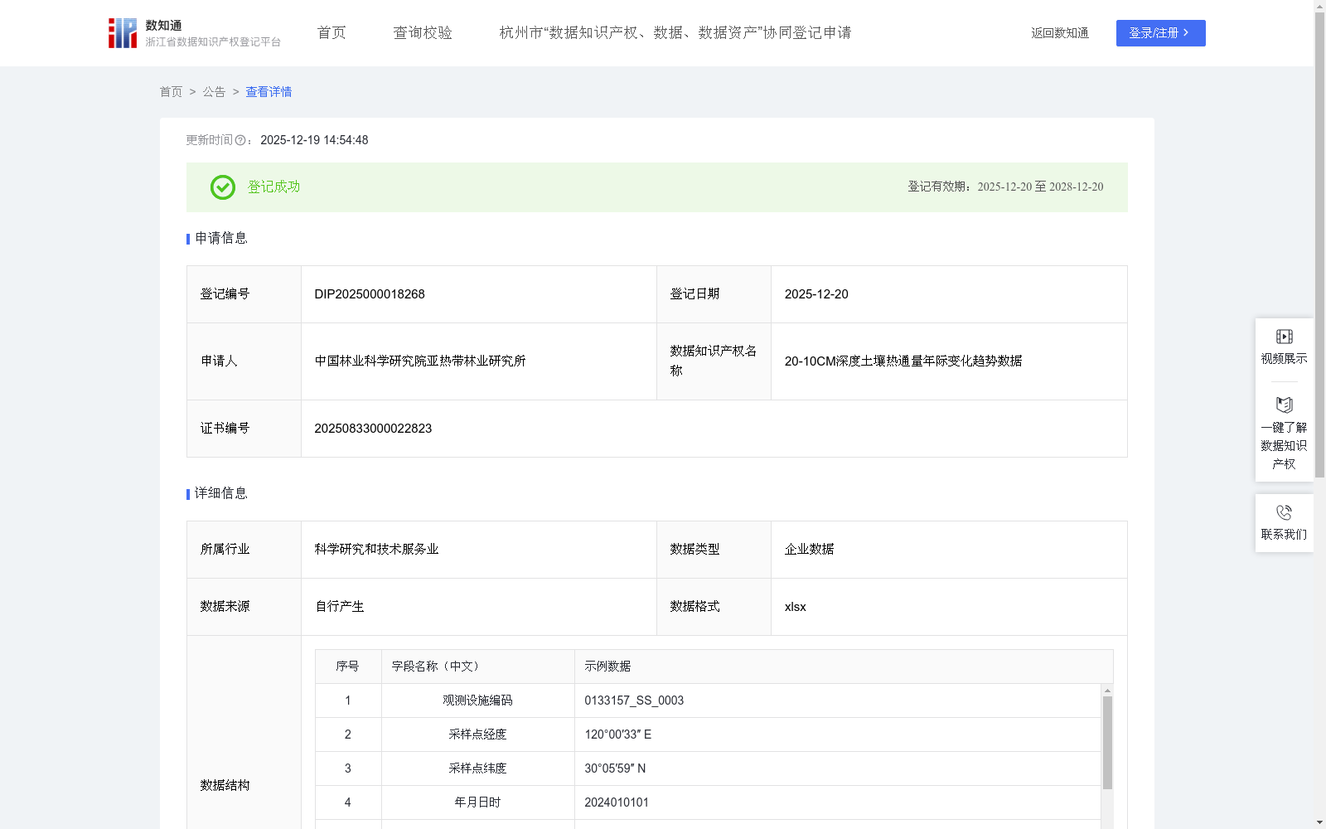Click the help icon beside 更新时间
1326x829 pixels.
coord(240,140)
